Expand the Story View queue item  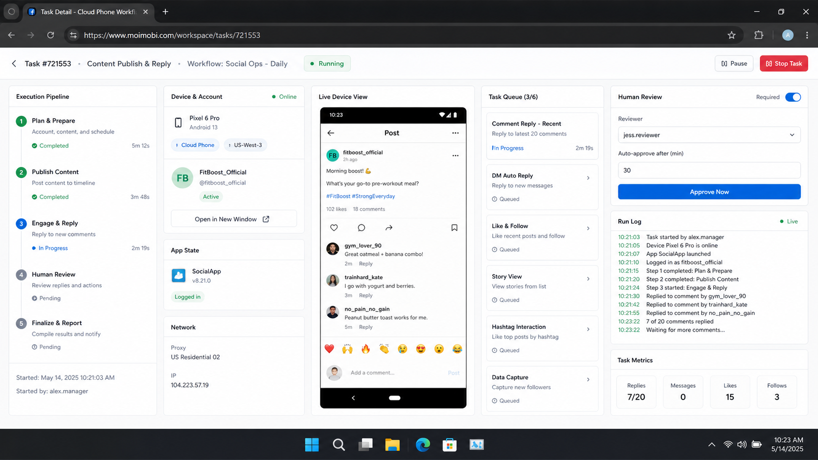[588, 279]
